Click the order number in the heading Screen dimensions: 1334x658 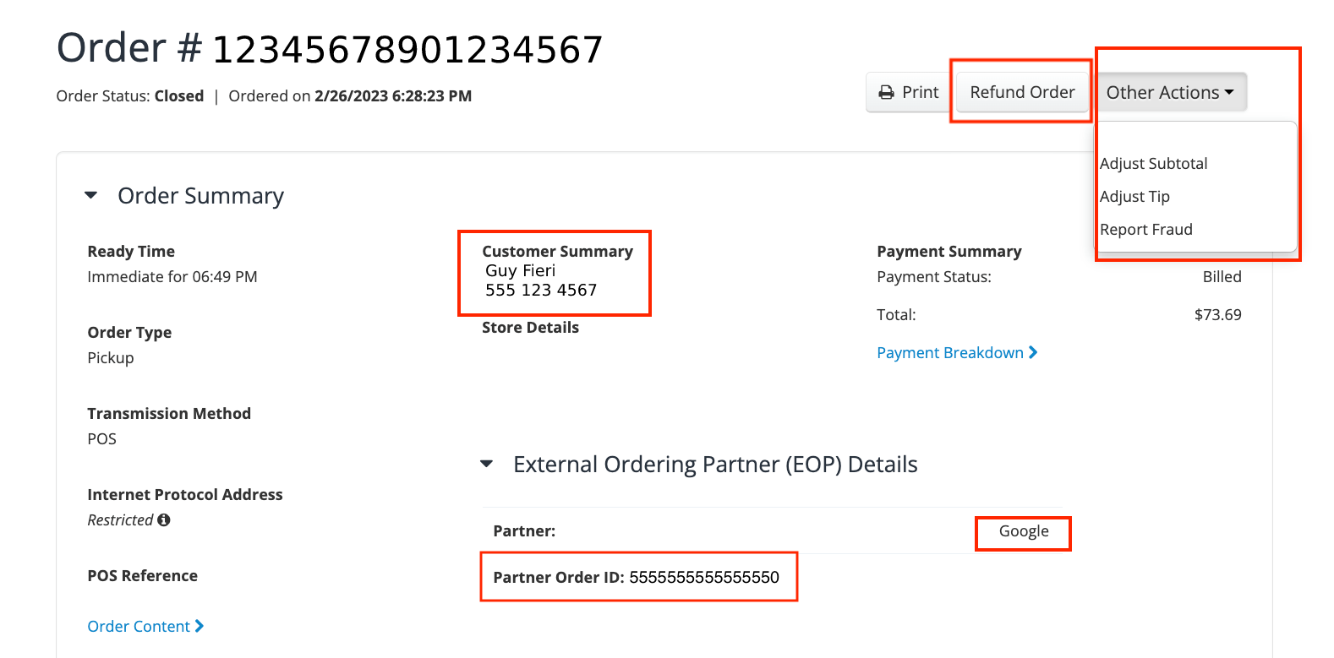coord(407,50)
